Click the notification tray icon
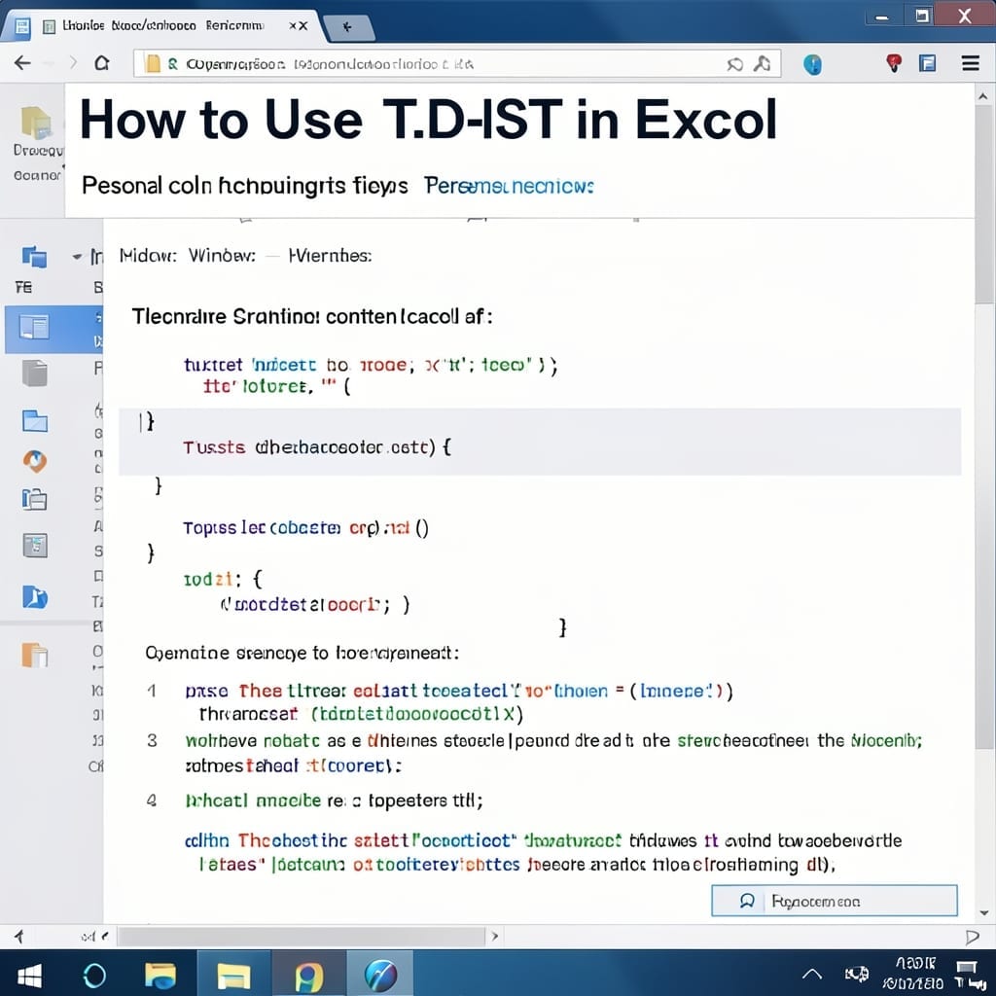The height and width of the screenshot is (996, 996). pos(970,975)
